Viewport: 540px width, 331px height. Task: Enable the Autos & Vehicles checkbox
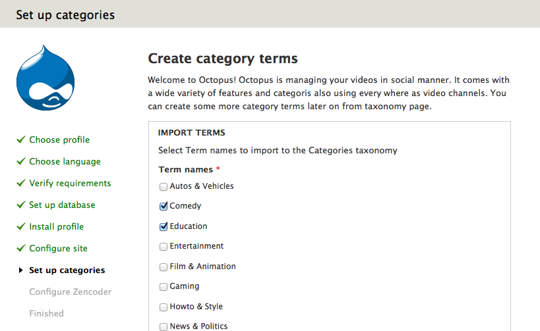[x=164, y=186]
